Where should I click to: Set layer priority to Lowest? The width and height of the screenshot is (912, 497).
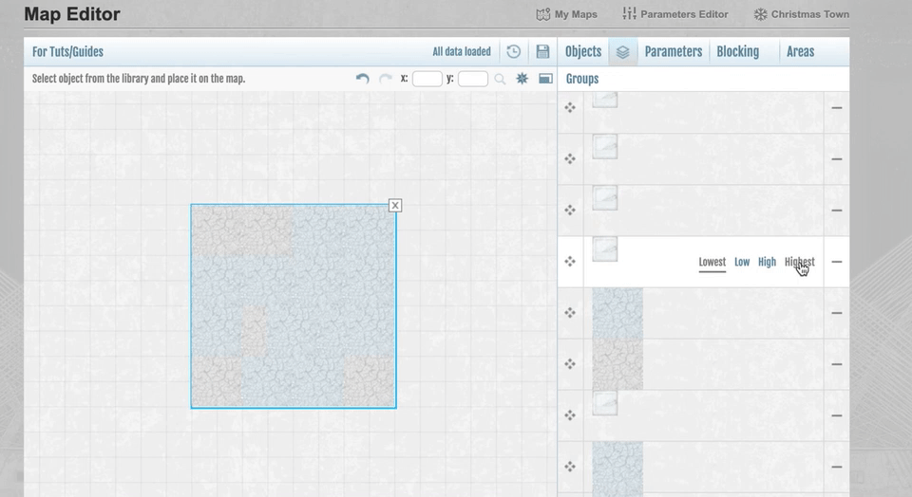(x=712, y=262)
